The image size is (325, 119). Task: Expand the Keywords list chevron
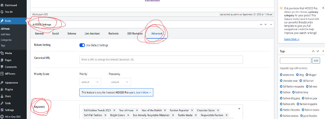click(239, 109)
